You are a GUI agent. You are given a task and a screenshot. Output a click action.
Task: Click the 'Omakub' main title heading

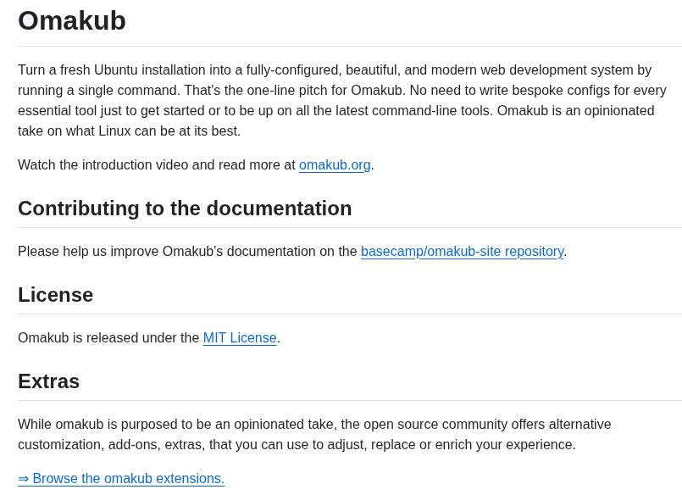click(x=72, y=20)
